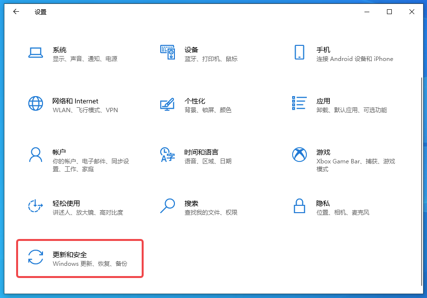
Task: Open 系统 settings heading
Action: pyautogui.click(x=60, y=50)
